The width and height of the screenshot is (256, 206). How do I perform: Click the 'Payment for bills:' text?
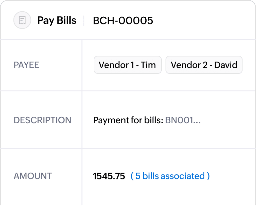click(128, 121)
